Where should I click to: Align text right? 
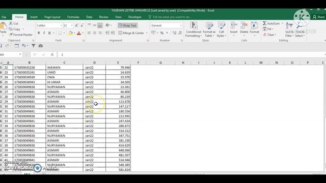[x=100, y=33]
